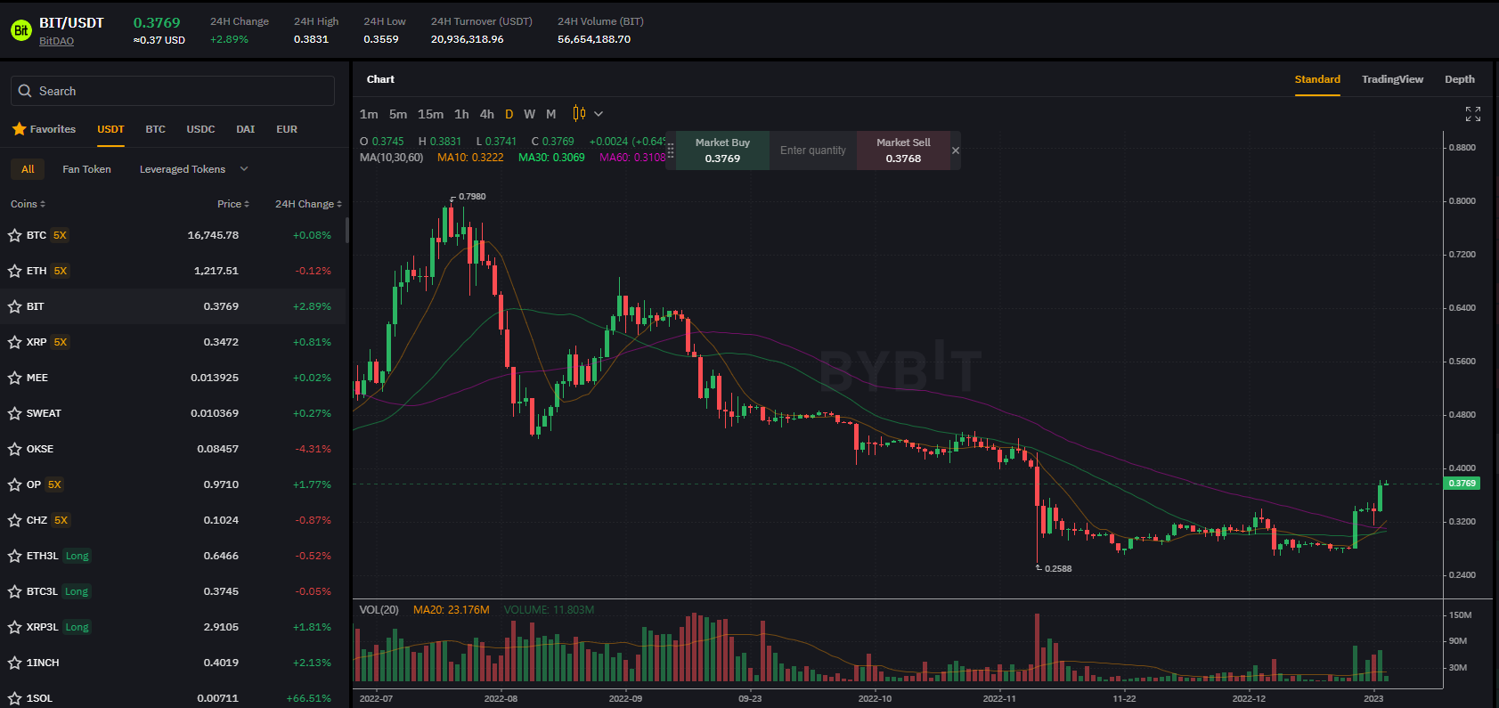Set chart interval to 1h
This screenshot has width=1499, height=708.
(x=461, y=114)
